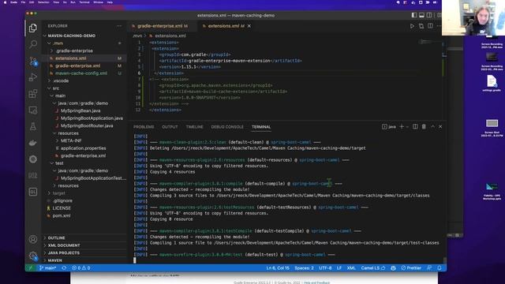
Task: Toggle bottom panel layout icon
Action: click(421, 15)
